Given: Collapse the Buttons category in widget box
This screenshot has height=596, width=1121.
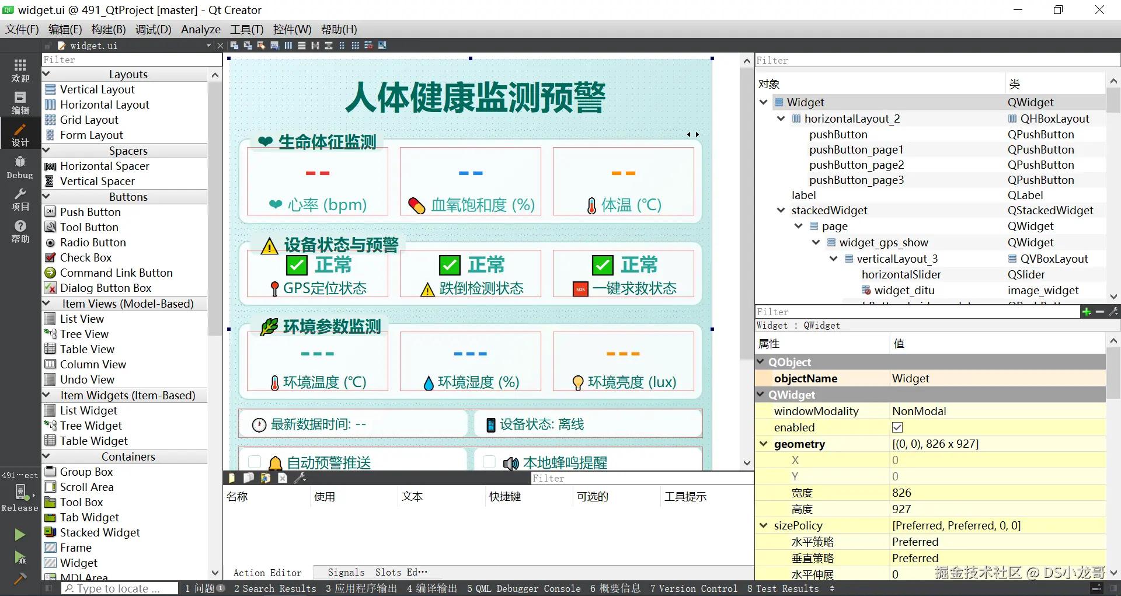Looking at the screenshot, I should [x=47, y=197].
